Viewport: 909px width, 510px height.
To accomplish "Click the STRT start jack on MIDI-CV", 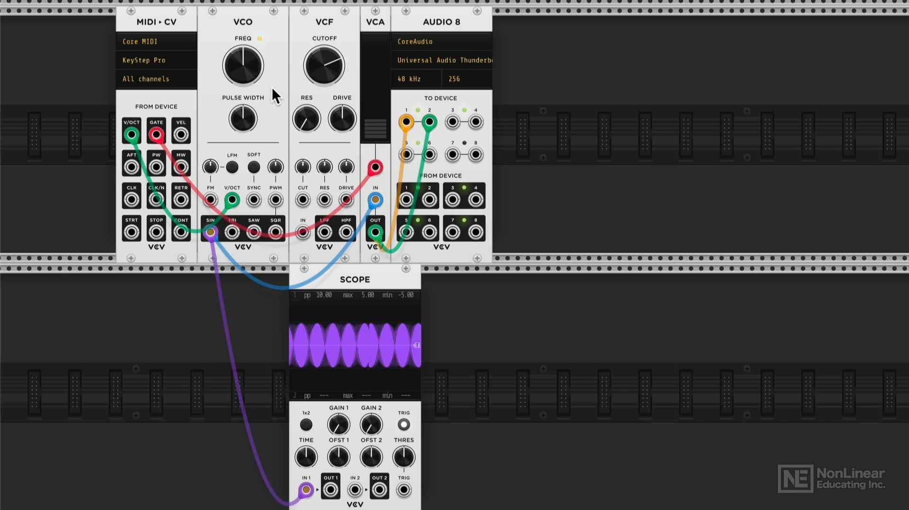I will (x=132, y=232).
